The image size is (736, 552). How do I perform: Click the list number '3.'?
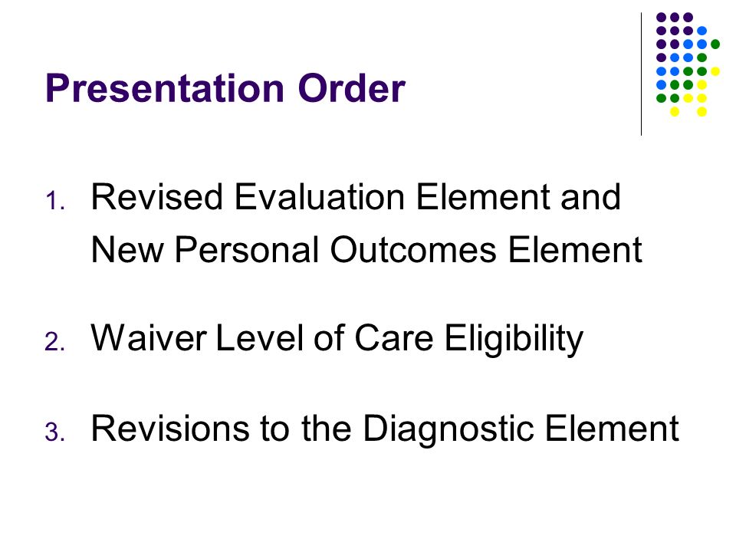[55, 432]
